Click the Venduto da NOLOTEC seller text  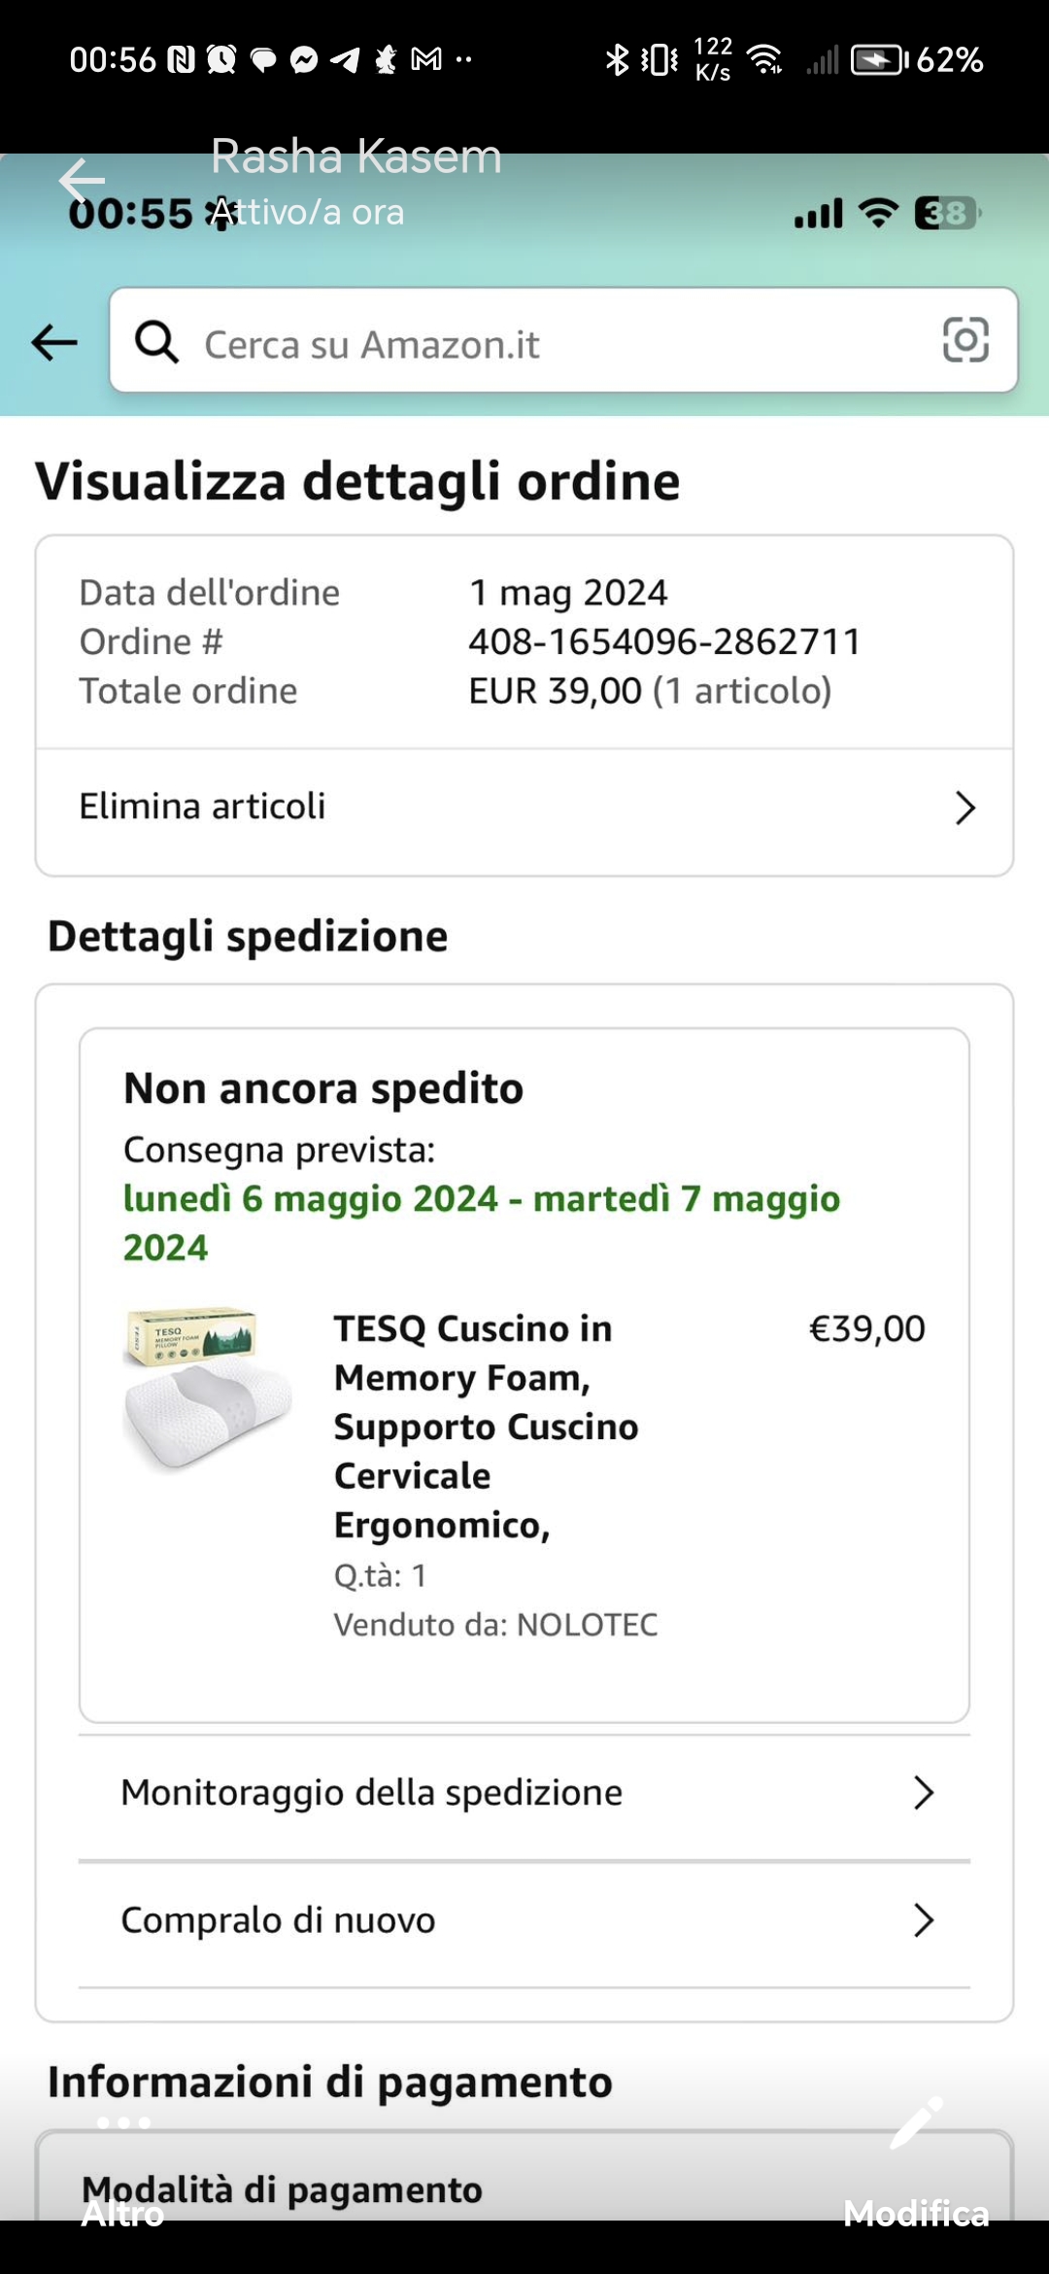(x=495, y=1625)
